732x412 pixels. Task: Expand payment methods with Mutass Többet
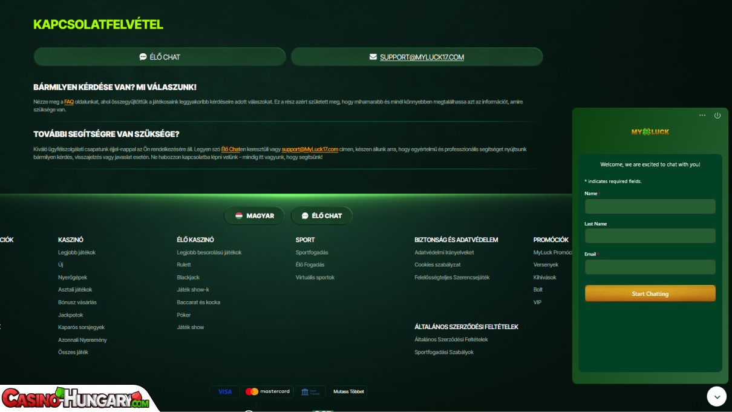[x=348, y=391]
